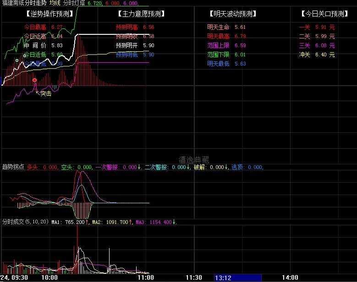
Task: Open the 分时成交(5,10,20) indicator parameters
Action: (26, 222)
